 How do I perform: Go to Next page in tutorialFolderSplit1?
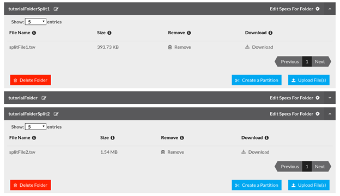(x=321, y=61)
